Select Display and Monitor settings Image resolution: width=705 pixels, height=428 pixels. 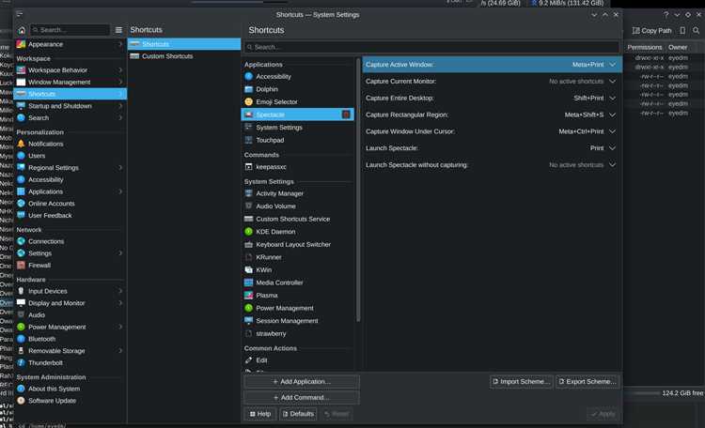point(70,303)
